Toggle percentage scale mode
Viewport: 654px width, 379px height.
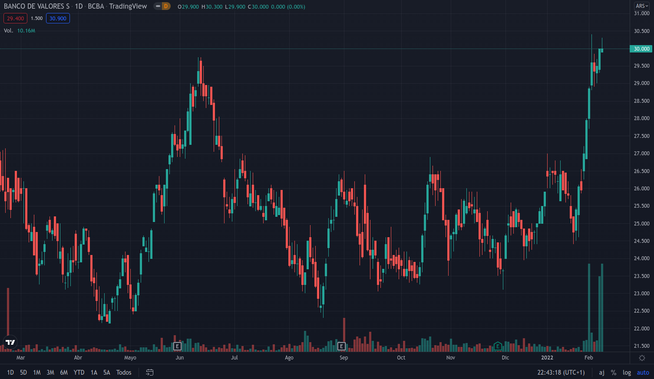pos(613,372)
